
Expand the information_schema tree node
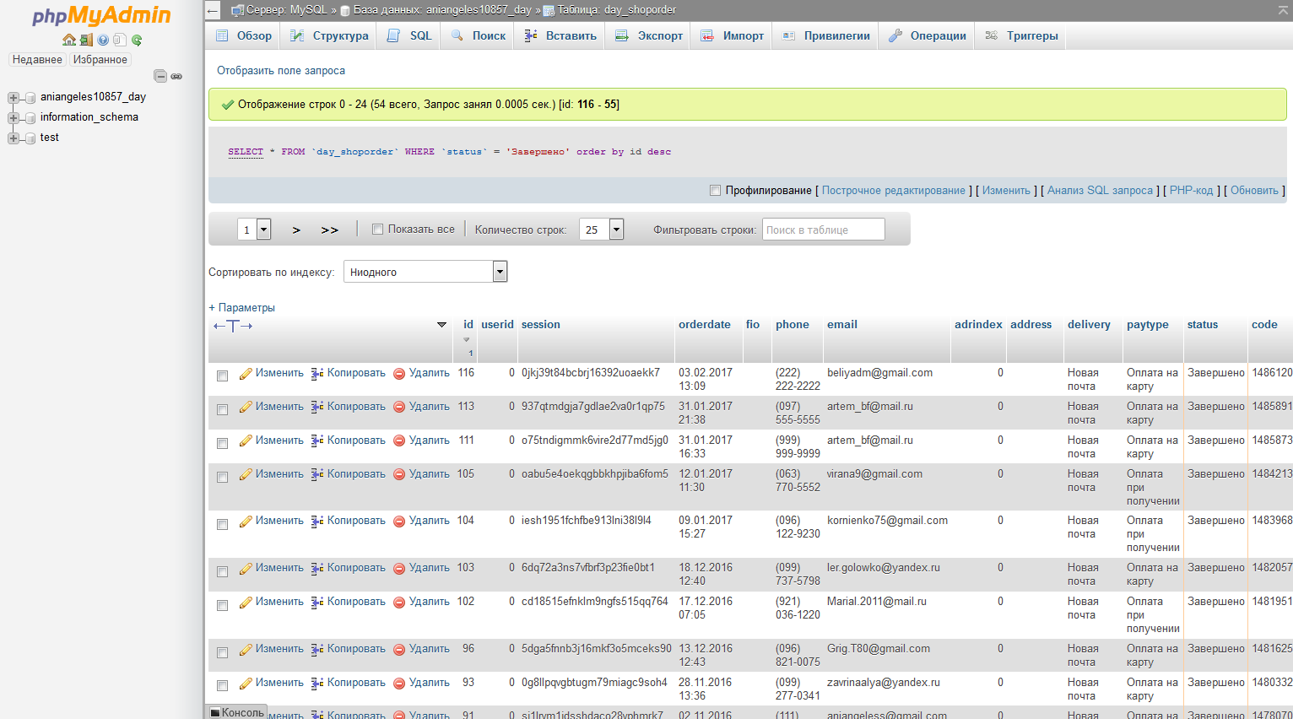pyautogui.click(x=14, y=118)
